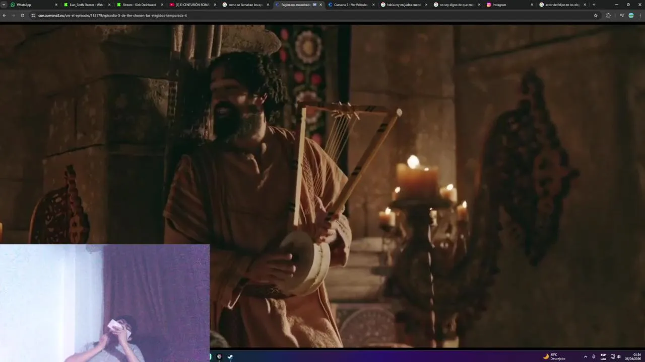Switch to the 'como se llamaban los' tab
Screen dimensions: 645x362
(x=245, y=5)
